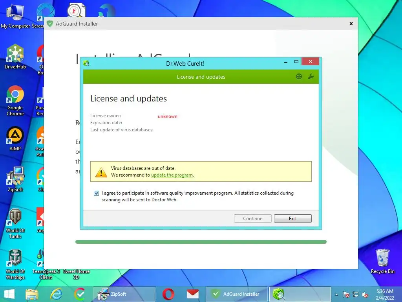The image size is (402, 302).
Task: Switch to Dr.Web CureIt taskbar button
Action: tap(300, 294)
